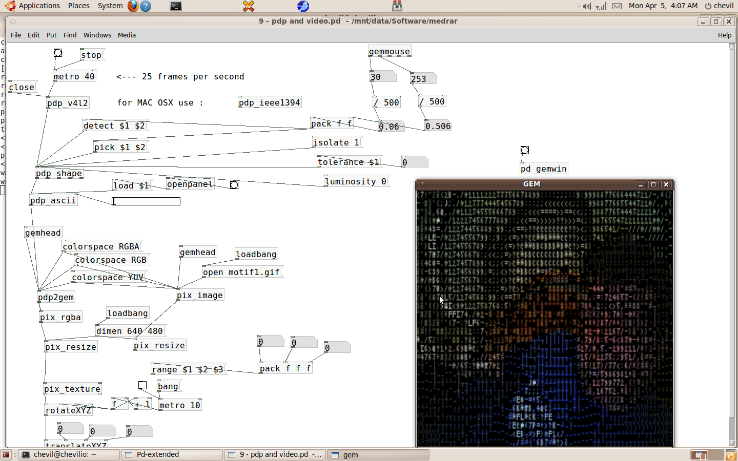Viewport: 738px width, 461px height.
Task: Click the empty slider next to pdp_ascii
Action: (x=146, y=201)
